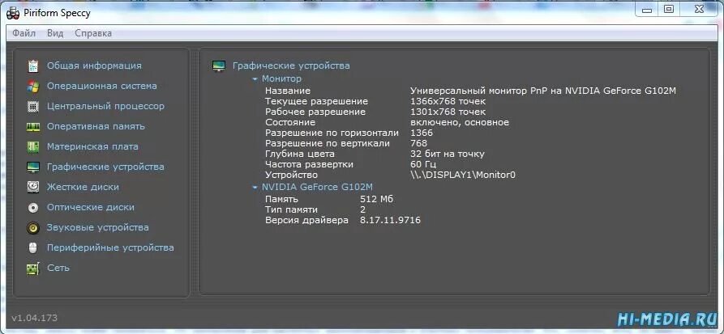This screenshot has height=334, width=724.
Task: Click the speaker icon for Звуковые устройства
Action: 32,227
